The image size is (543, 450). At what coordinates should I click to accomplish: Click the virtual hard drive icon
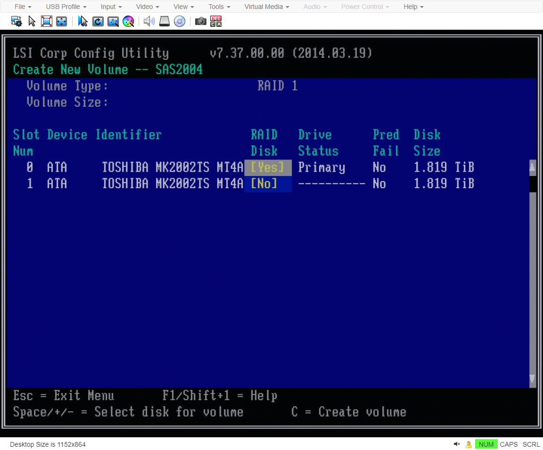point(165,22)
